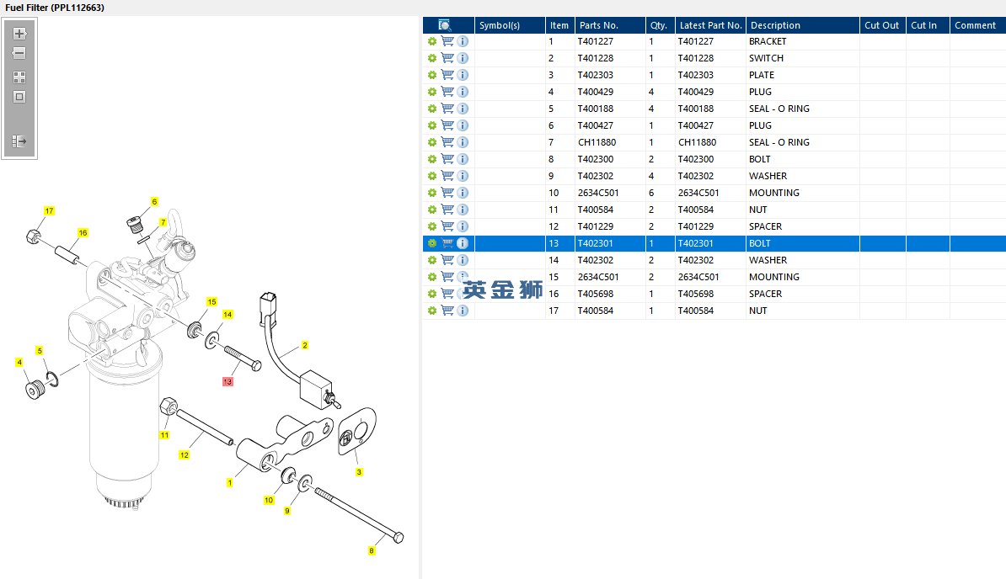Select the row for 2634C501 MOUNTING item 10
Screen dimensions: 1006x579
(714, 193)
